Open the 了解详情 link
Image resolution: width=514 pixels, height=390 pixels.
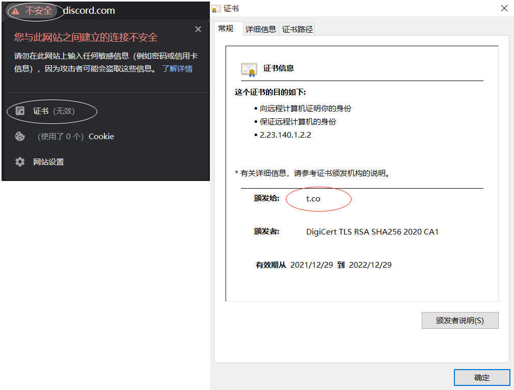click(x=177, y=69)
